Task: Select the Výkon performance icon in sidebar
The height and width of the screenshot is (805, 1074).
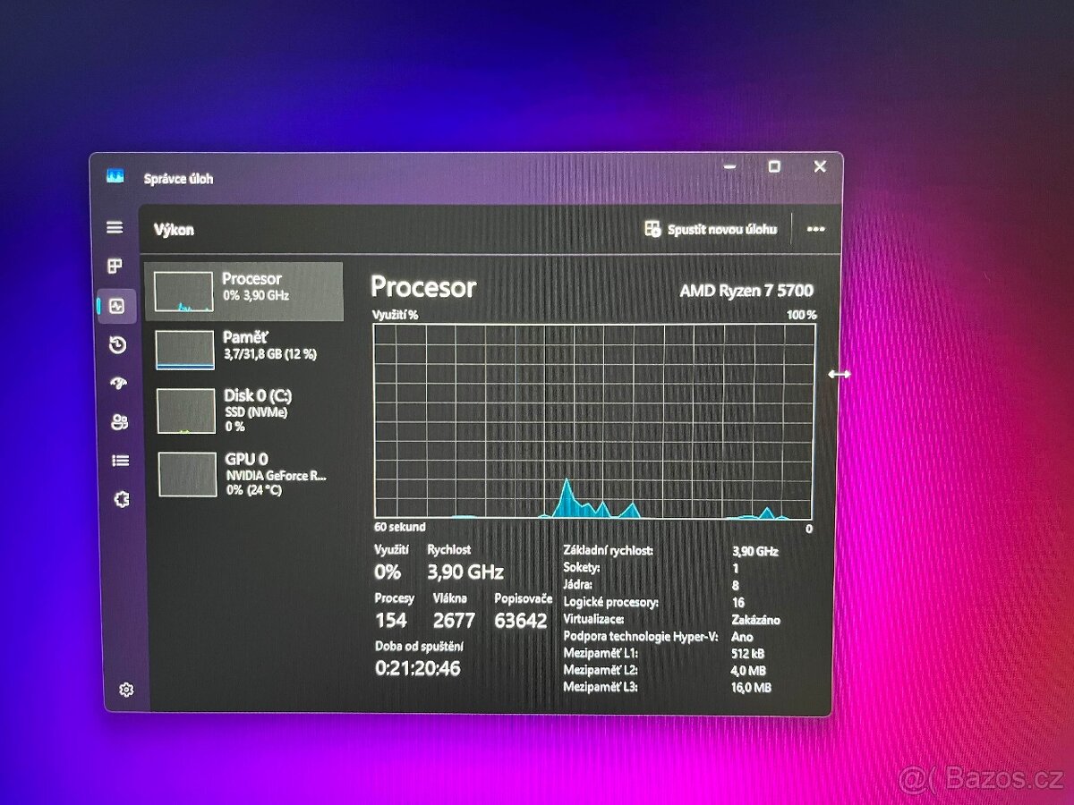Action: click(x=115, y=305)
